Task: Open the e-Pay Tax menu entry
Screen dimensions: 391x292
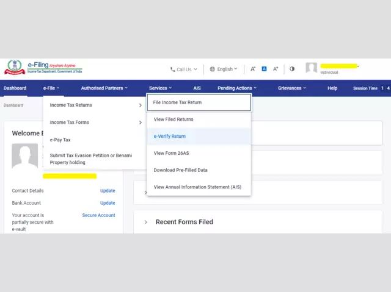Action: [x=60, y=140]
